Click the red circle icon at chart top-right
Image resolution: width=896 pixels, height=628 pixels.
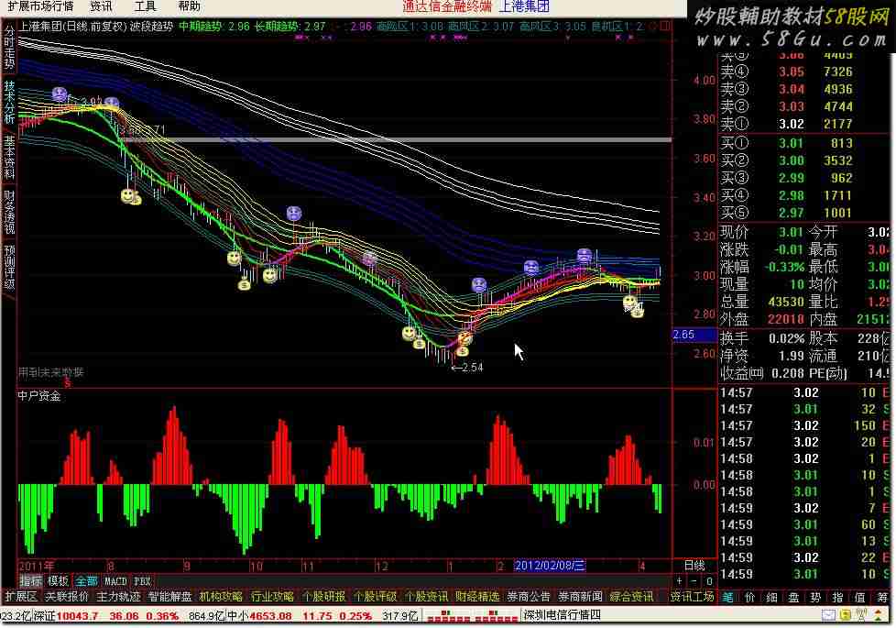pos(654,26)
